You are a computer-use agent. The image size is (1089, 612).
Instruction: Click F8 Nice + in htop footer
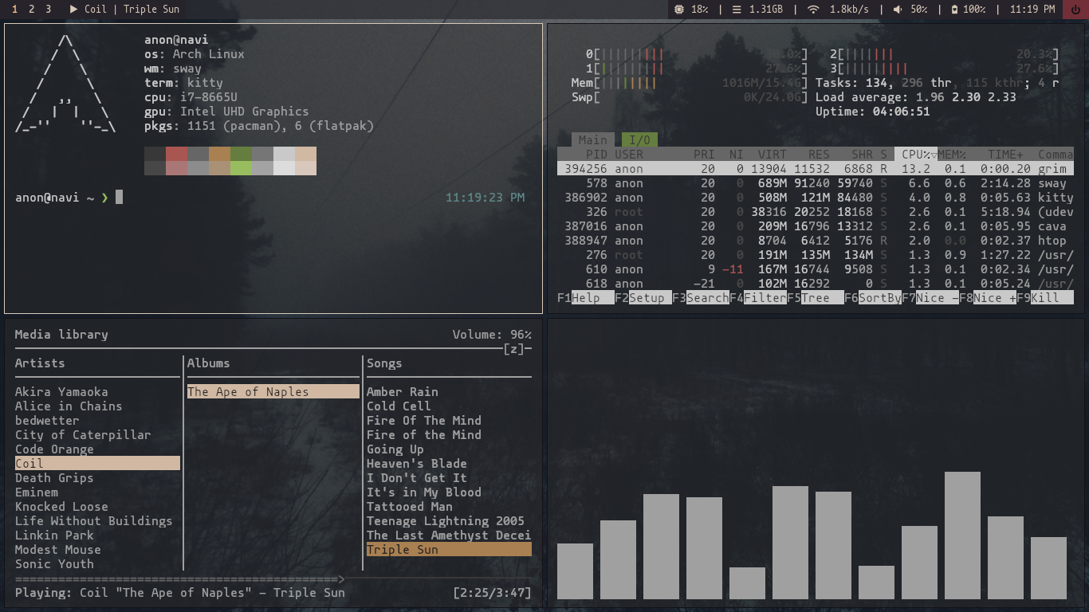point(988,298)
